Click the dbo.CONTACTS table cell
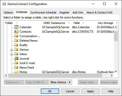 point(82,32)
